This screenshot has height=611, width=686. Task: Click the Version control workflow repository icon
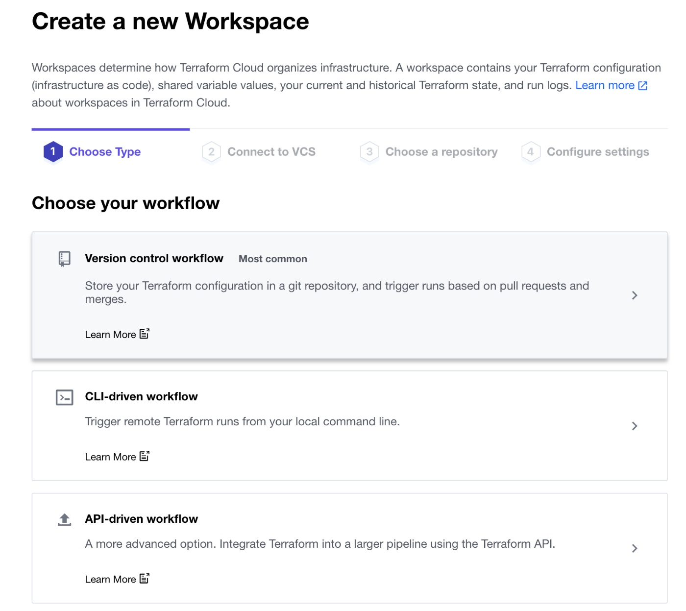click(64, 259)
